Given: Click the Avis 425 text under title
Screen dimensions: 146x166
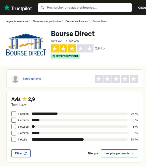Looking at the screenshot, I should 57,41.
